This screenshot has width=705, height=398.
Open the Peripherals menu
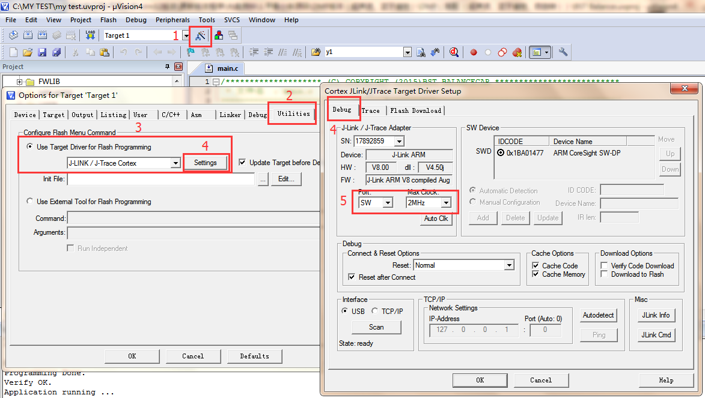point(172,20)
